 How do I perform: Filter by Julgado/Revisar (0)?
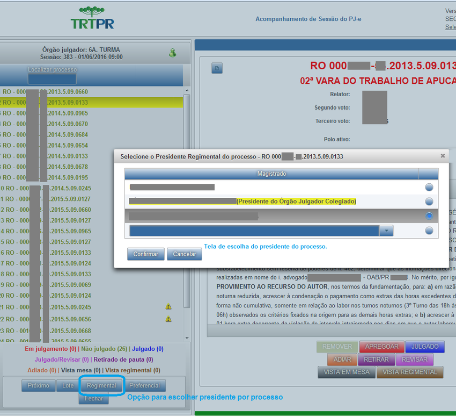62,360
